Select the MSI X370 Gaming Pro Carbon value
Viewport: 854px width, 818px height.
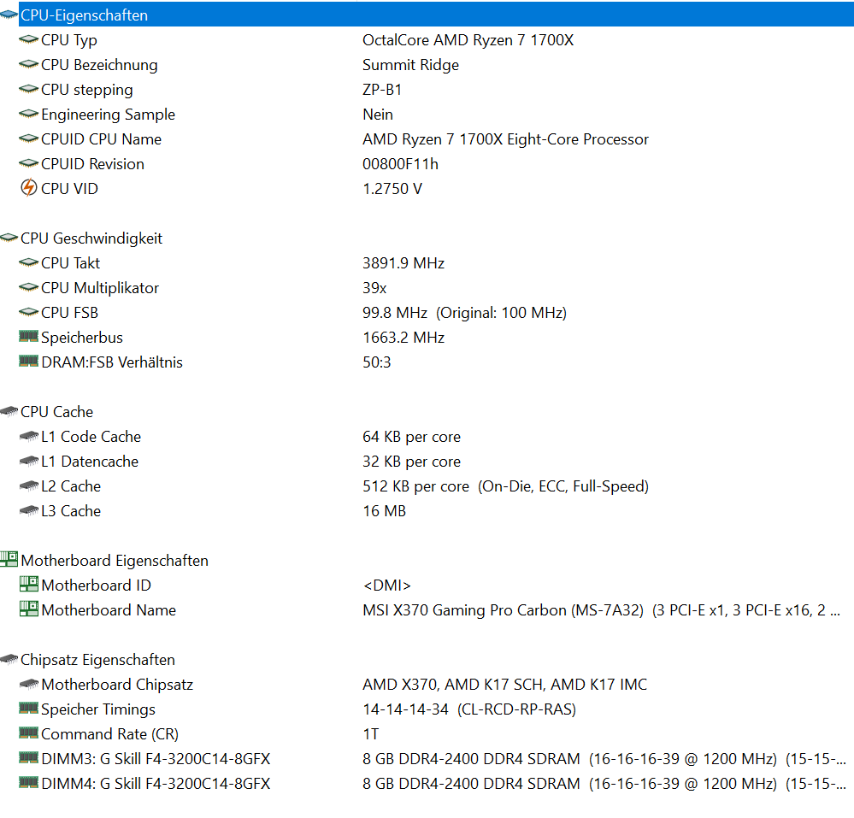[x=601, y=610]
